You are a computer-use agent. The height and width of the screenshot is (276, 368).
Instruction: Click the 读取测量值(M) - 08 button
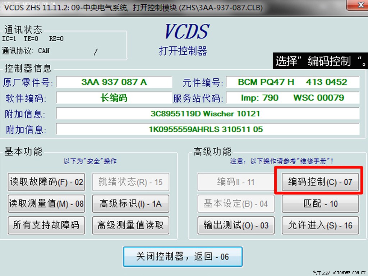coord(46,203)
